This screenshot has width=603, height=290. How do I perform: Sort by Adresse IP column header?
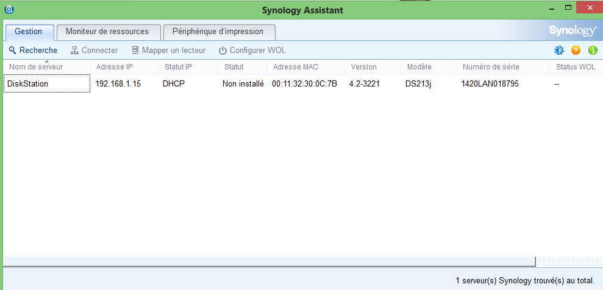tap(124, 67)
